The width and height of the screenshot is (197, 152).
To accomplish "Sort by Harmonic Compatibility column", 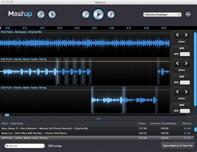I will click(x=163, y=124).
